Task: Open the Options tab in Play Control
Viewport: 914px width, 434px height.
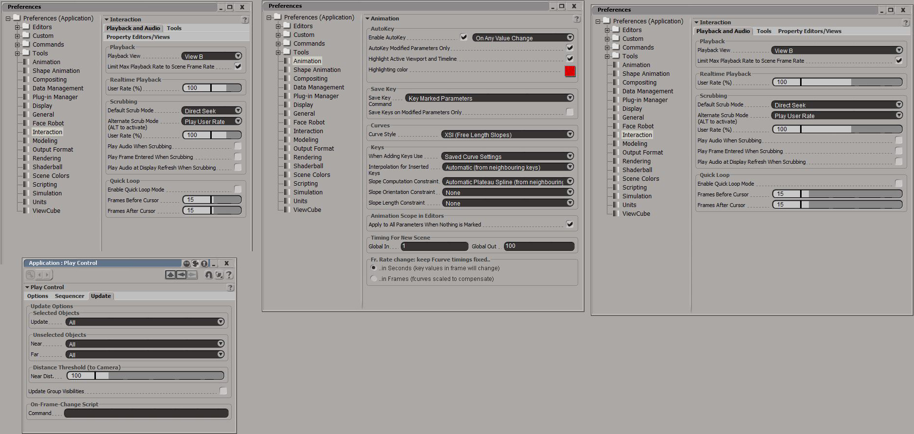Action: (x=37, y=296)
